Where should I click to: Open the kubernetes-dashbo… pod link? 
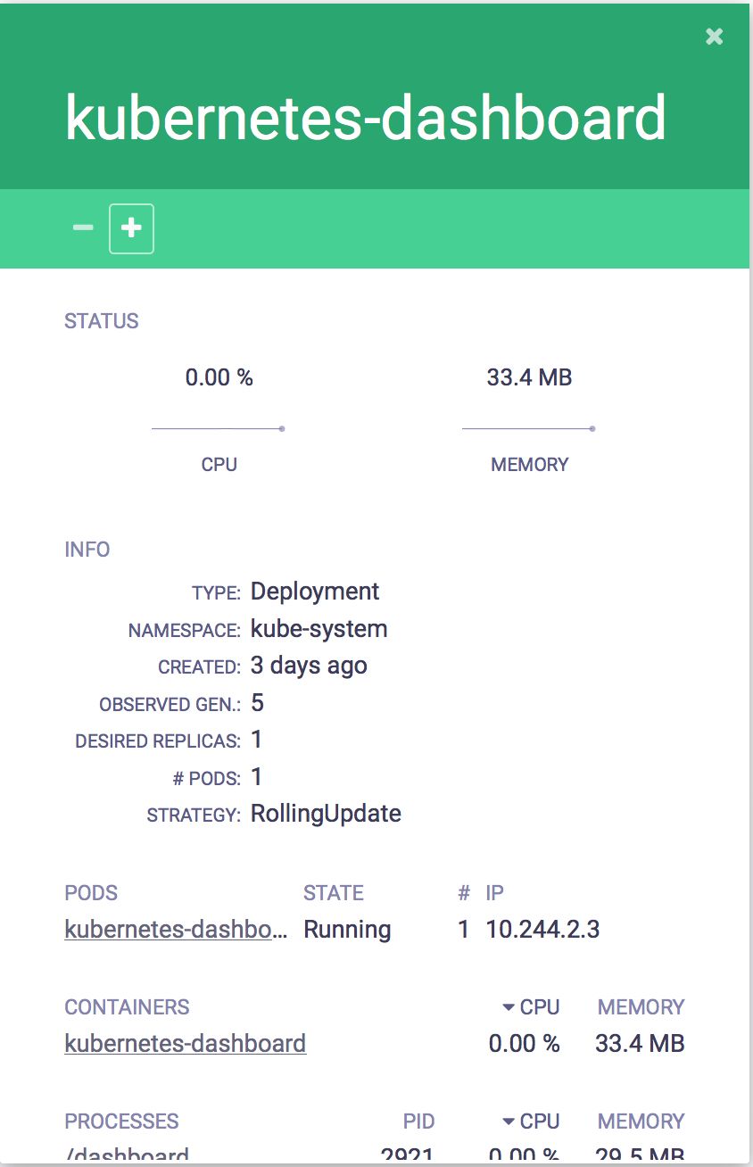(177, 930)
